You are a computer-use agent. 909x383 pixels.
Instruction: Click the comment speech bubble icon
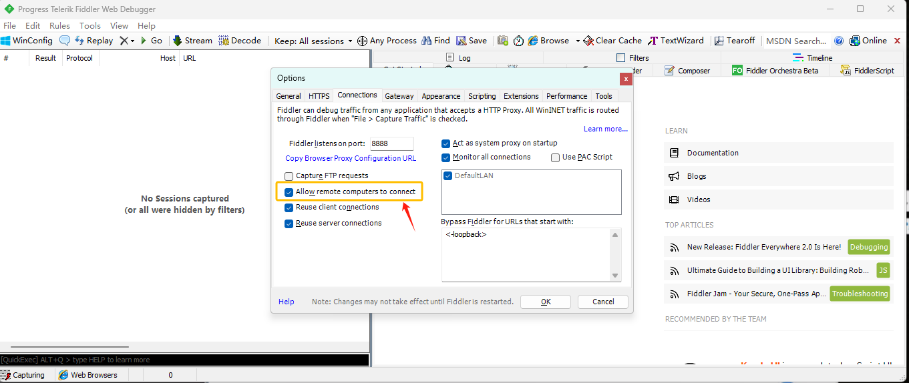tap(65, 41)
